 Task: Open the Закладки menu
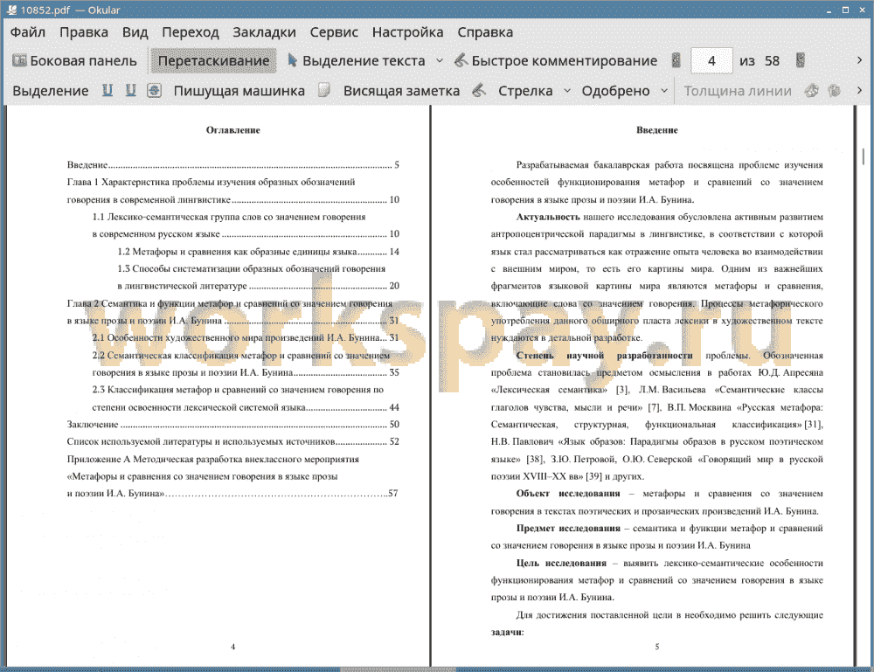pos(264,32)
